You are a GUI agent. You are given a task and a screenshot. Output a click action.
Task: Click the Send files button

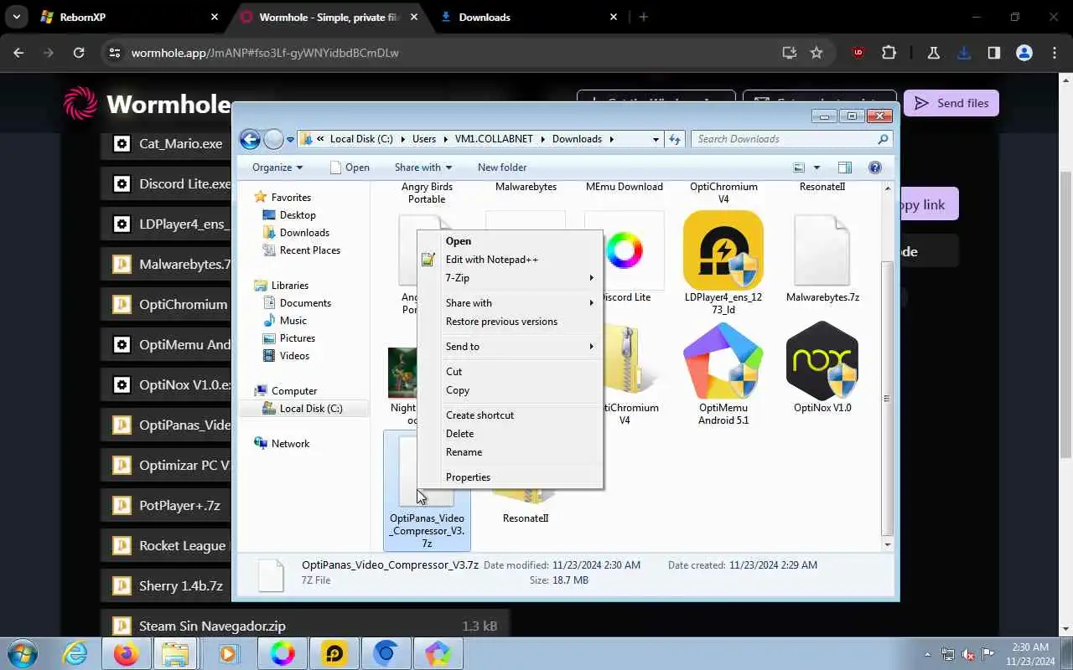pyautogui.click(x=951, y=103)
